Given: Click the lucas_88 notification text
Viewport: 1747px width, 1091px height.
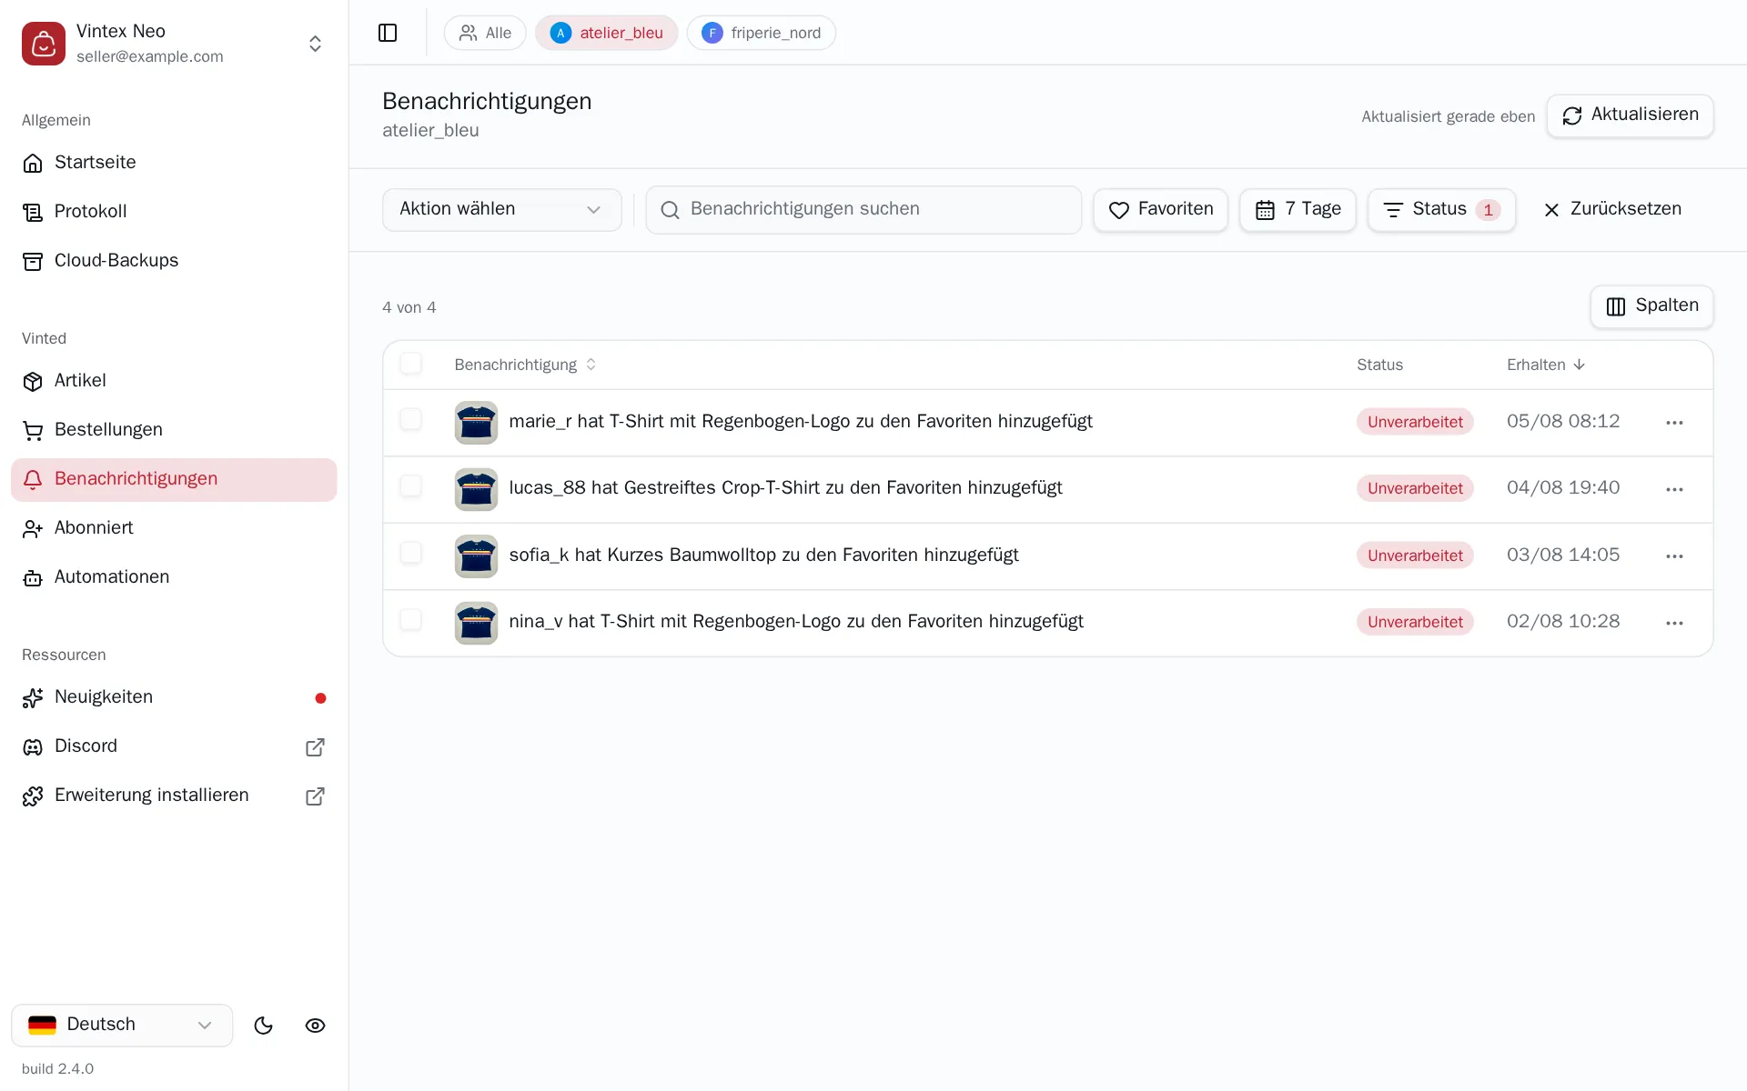Looking at the screenshot, I should (785, 487).
